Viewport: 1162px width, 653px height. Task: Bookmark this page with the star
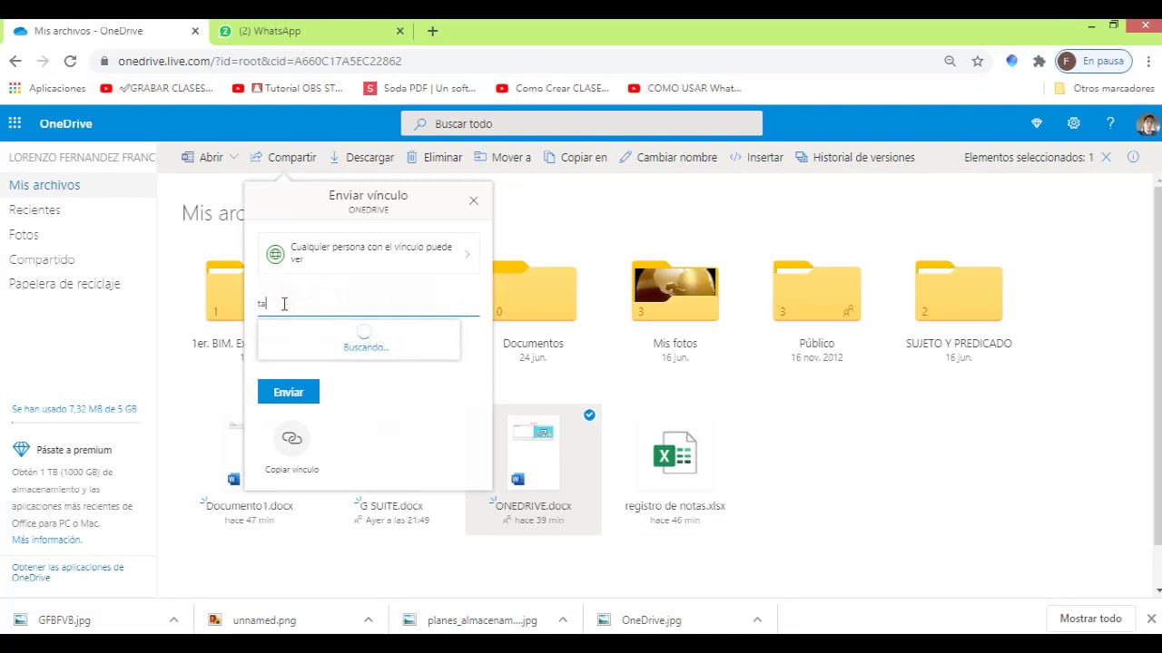pyautogui.click(x=978, y=61)
